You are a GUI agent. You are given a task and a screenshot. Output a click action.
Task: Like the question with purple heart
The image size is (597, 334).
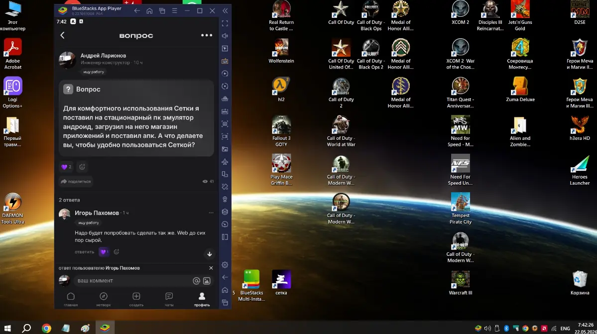(66, 167)
